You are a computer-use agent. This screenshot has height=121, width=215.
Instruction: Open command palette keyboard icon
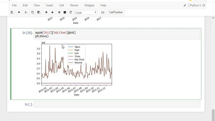(x=102, y=12)
